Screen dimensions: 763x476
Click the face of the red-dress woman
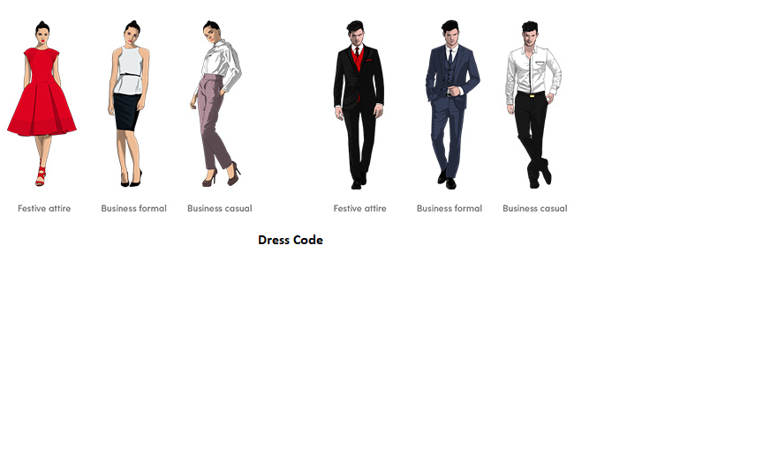[42, 36]
